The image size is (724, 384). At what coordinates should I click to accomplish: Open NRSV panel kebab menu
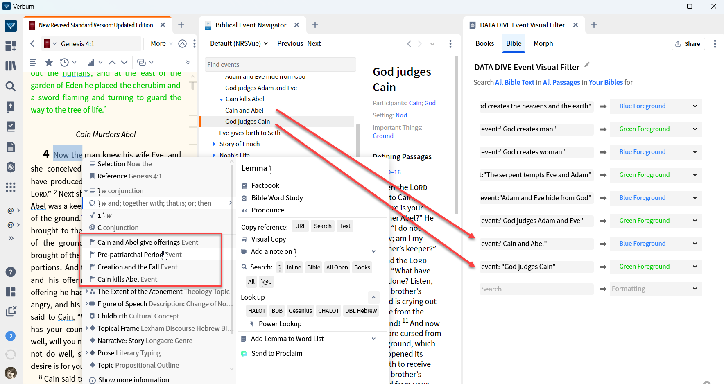click(195, 43)
